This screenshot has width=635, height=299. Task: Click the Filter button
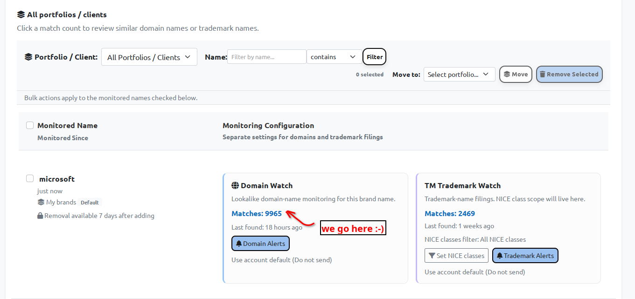(375, 57)
